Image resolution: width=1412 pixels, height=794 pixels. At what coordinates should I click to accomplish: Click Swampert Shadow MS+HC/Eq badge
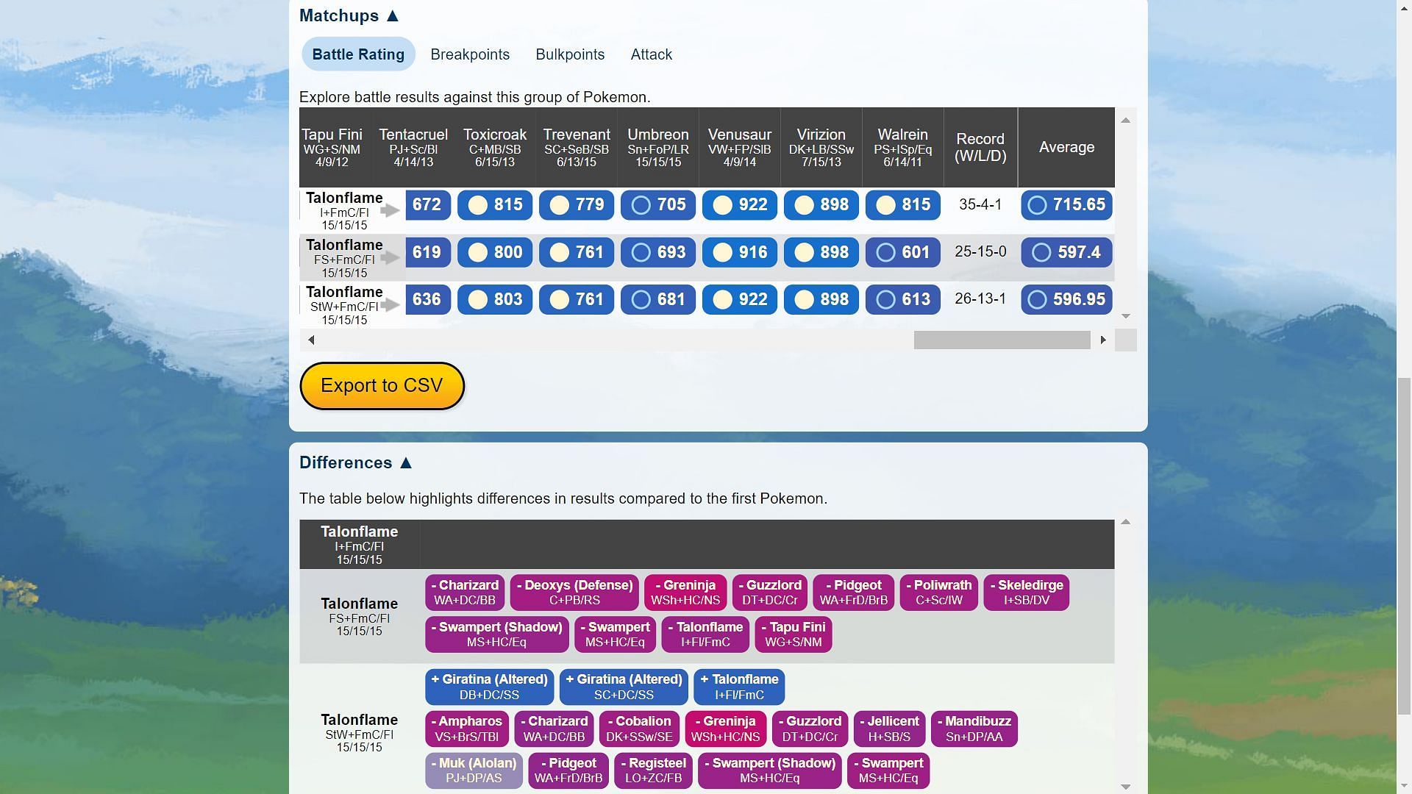496,634
